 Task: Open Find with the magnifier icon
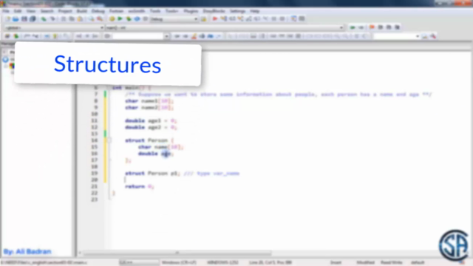coord(91,19)
